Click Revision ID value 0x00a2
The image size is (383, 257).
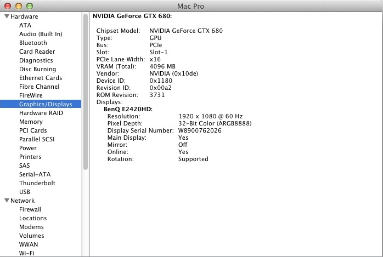coord(160,88)
